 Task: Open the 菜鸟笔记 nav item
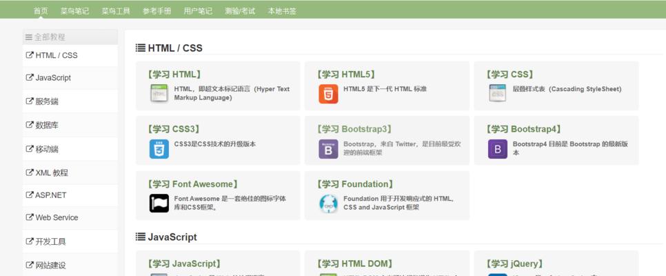click(x=74, y=11)
